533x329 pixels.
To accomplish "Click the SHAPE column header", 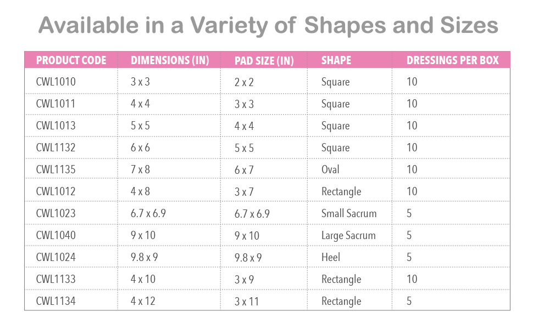I will click(336, 60).
